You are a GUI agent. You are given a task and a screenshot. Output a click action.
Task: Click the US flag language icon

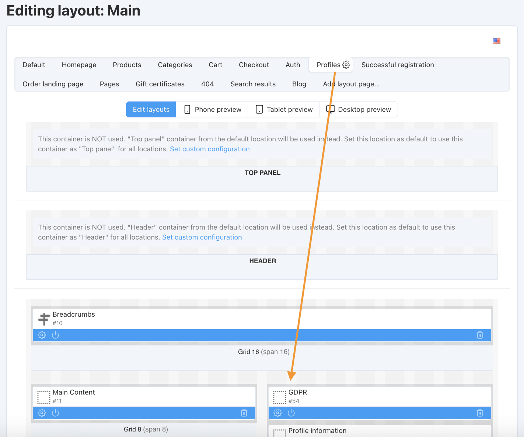coord(496,41)
